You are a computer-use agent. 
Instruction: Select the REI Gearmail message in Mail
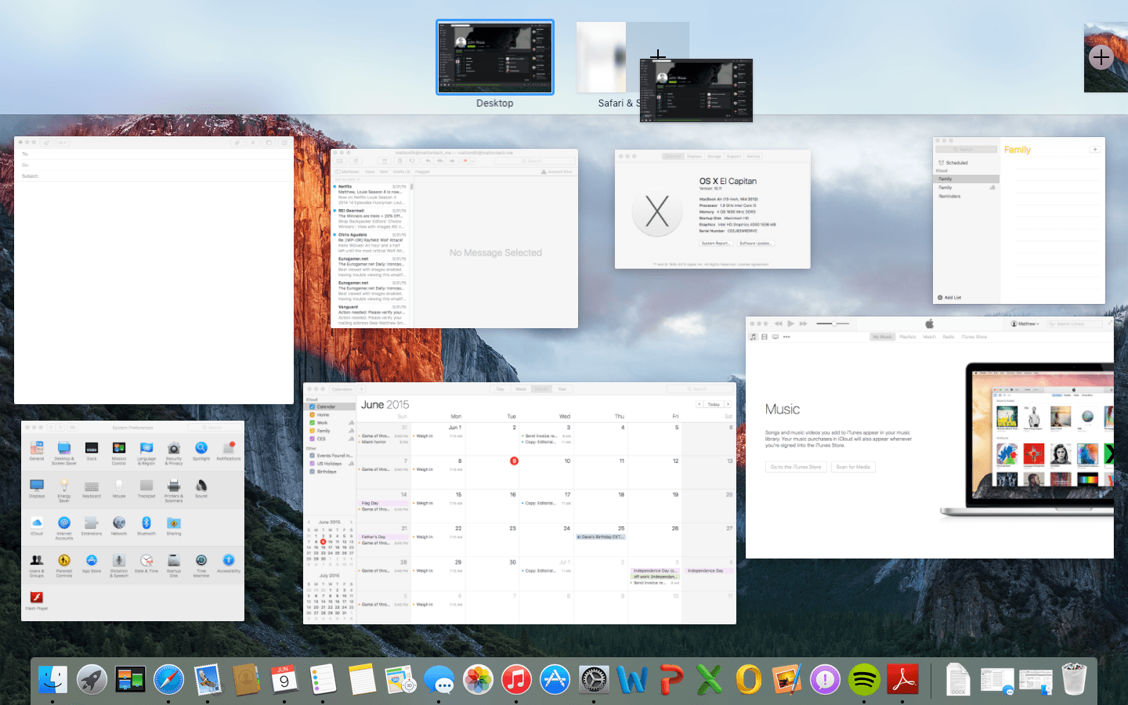click(371, 219)
